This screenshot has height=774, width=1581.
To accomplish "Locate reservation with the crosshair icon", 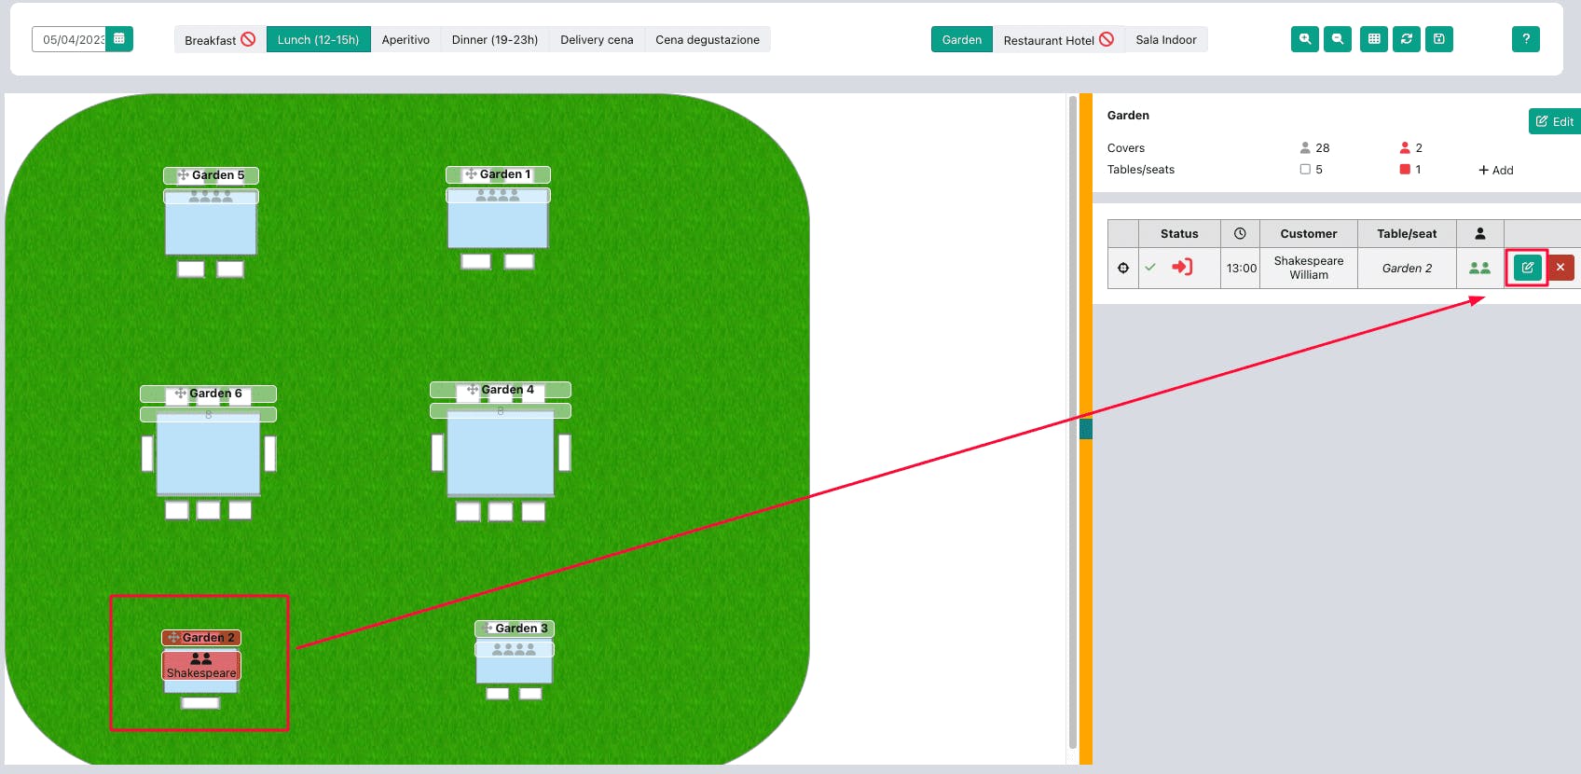I will coord(1123,268).
